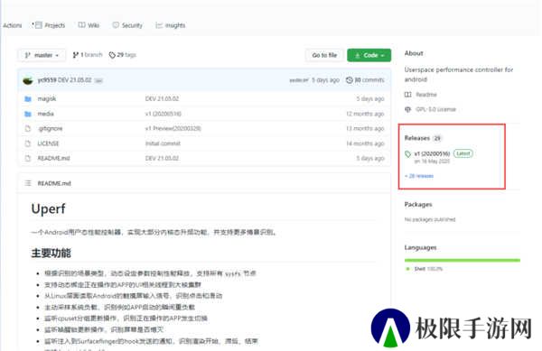This screenshot has width=542, height=351.
Task: Click the Wiki book icon
Action: pyautogui.click(x=81, y=25)
